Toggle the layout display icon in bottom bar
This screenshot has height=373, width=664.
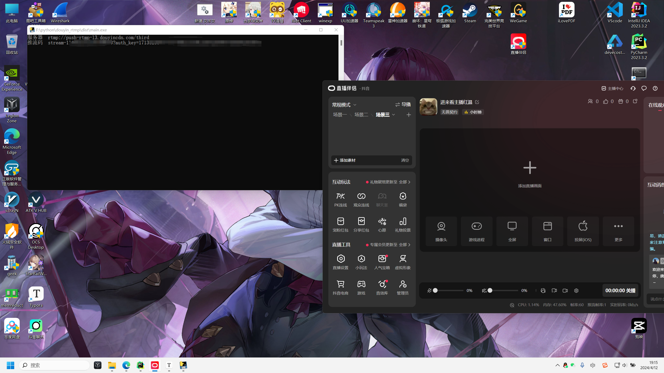(x=554, y=291)
